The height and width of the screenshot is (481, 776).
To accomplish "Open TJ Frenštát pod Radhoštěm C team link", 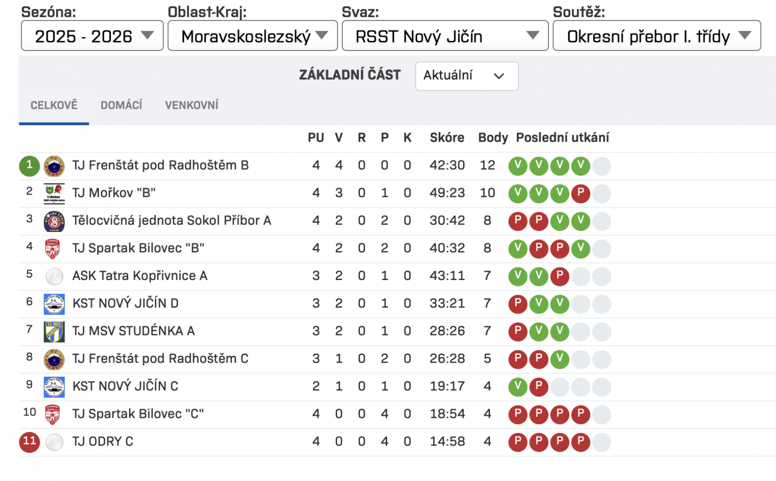I will (x=160, y=359).
